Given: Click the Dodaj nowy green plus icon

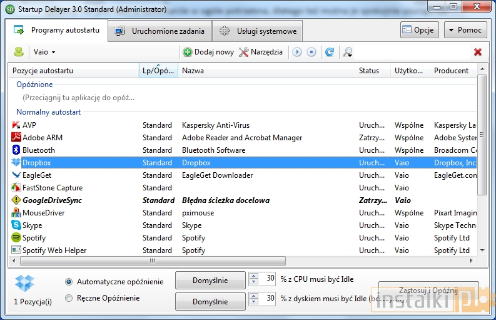Looking at the screenshot, I should pyautogui.click(x=187, y=52).
